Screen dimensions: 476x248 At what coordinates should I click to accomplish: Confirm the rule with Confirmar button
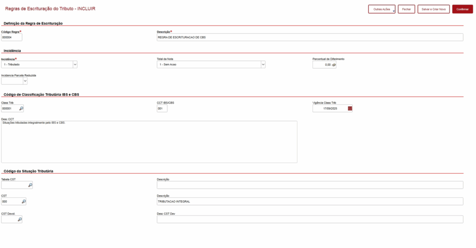(x=463, y=9)
